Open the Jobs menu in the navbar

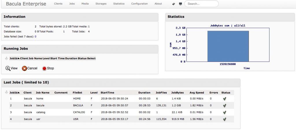[x=72, y=3]
